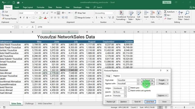Open the Search By Rows dropdown

125,92
